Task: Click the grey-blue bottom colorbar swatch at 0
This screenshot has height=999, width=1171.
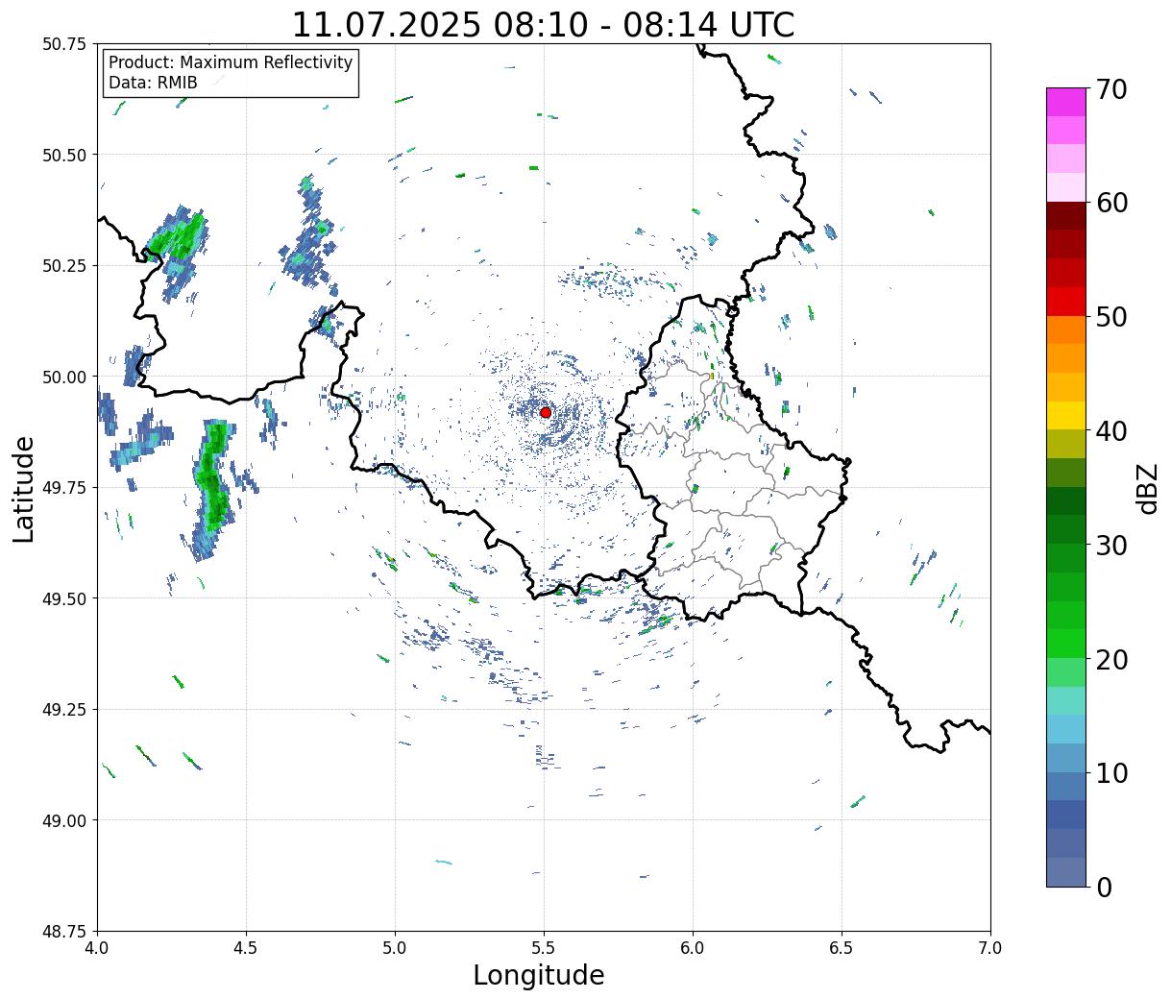Action: pyautogui.click(x=1066, y=871)
